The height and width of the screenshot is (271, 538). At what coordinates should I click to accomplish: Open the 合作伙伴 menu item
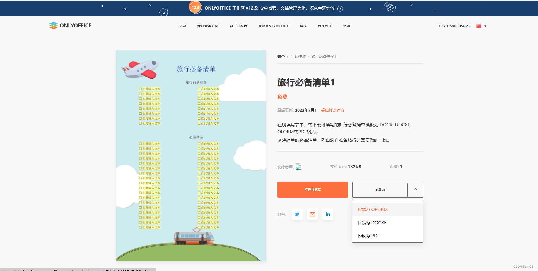[x=325, y=26]
